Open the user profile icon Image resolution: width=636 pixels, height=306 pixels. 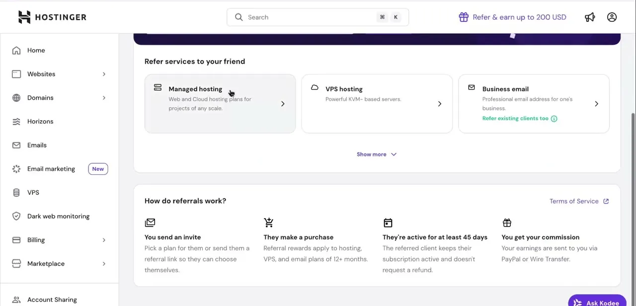pos(612,17)
